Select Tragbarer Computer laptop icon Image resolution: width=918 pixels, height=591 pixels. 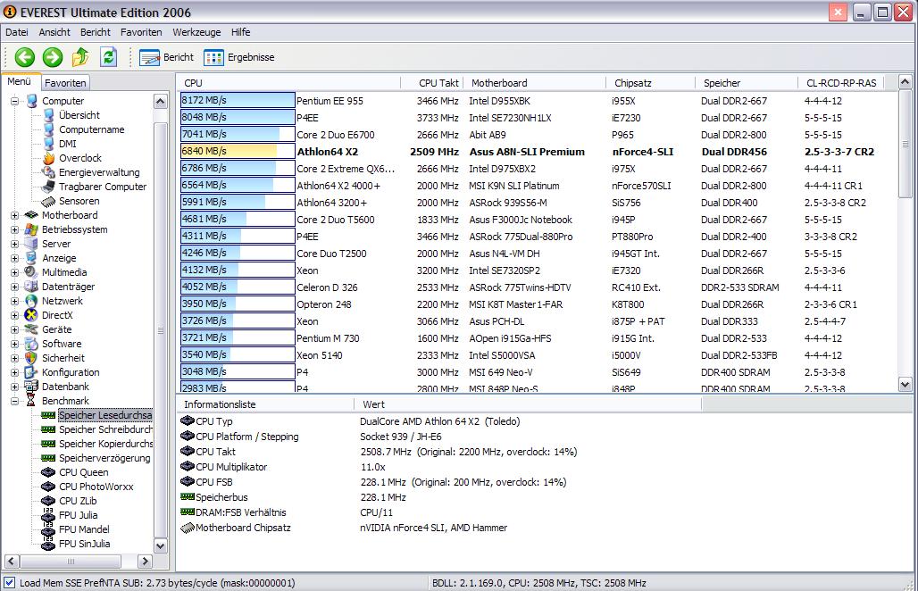[49, 187]
